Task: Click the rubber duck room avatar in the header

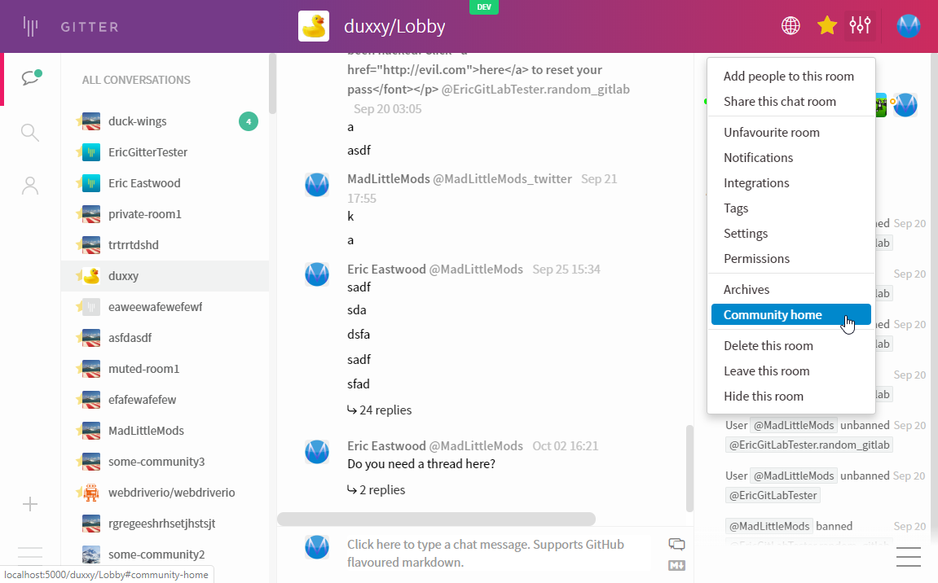Action: click(314, 26)
